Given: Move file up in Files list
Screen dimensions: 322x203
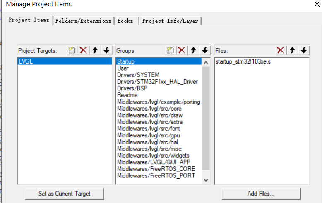Looking at the screenshot, I should pos(292,50).
